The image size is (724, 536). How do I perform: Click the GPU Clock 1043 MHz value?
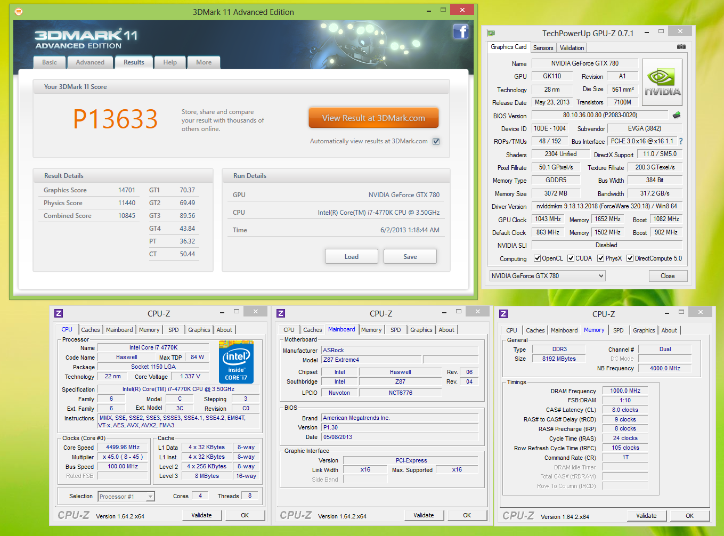point(548,219)
